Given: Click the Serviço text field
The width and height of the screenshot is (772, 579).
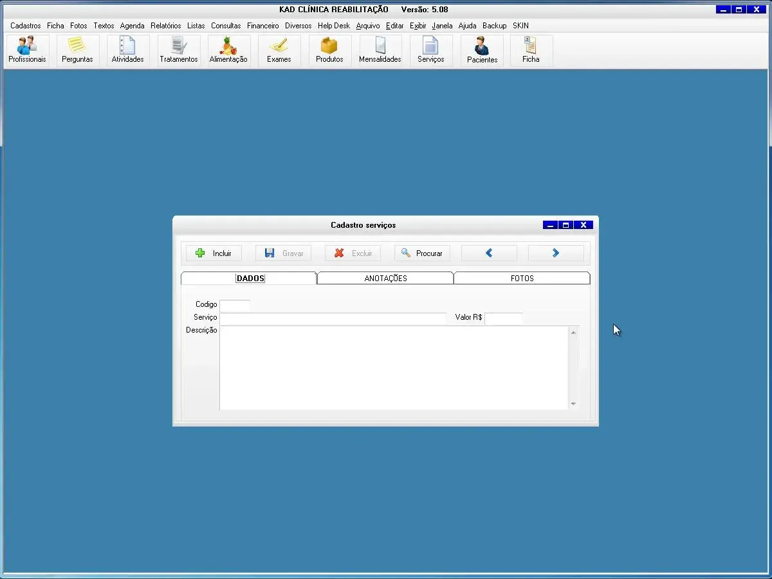Looking at the screenshot, I should (333, 318).
